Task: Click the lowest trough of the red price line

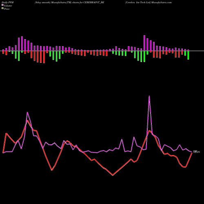Action: coord(113,175)
